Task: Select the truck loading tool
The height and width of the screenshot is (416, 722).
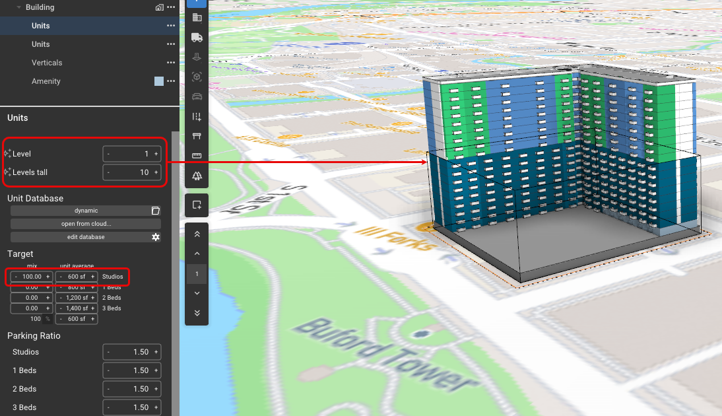Action: 197,37
